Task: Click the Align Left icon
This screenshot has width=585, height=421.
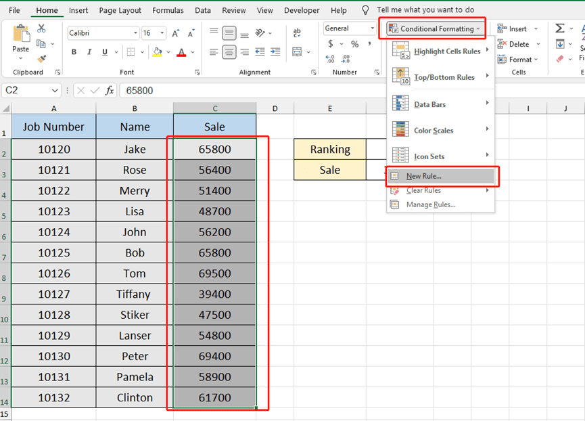Action: click(x=214, y=52)
